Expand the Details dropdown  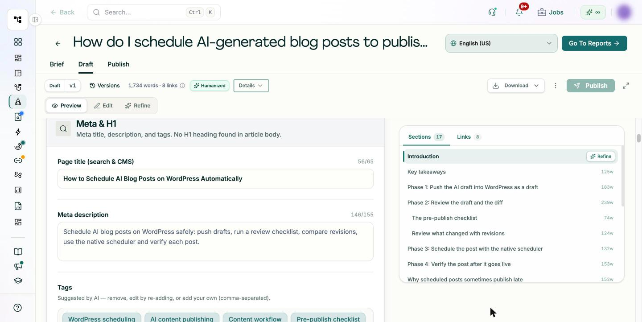pos(251,86)
